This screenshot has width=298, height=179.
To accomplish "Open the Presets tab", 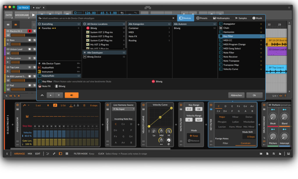I will 202,18.
